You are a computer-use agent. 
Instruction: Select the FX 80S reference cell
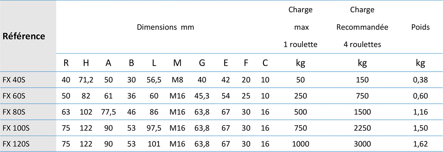click(x=14, y=112)
